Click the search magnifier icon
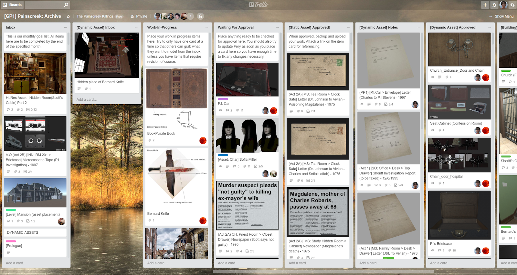517x275 pixels. pos(66,5)
